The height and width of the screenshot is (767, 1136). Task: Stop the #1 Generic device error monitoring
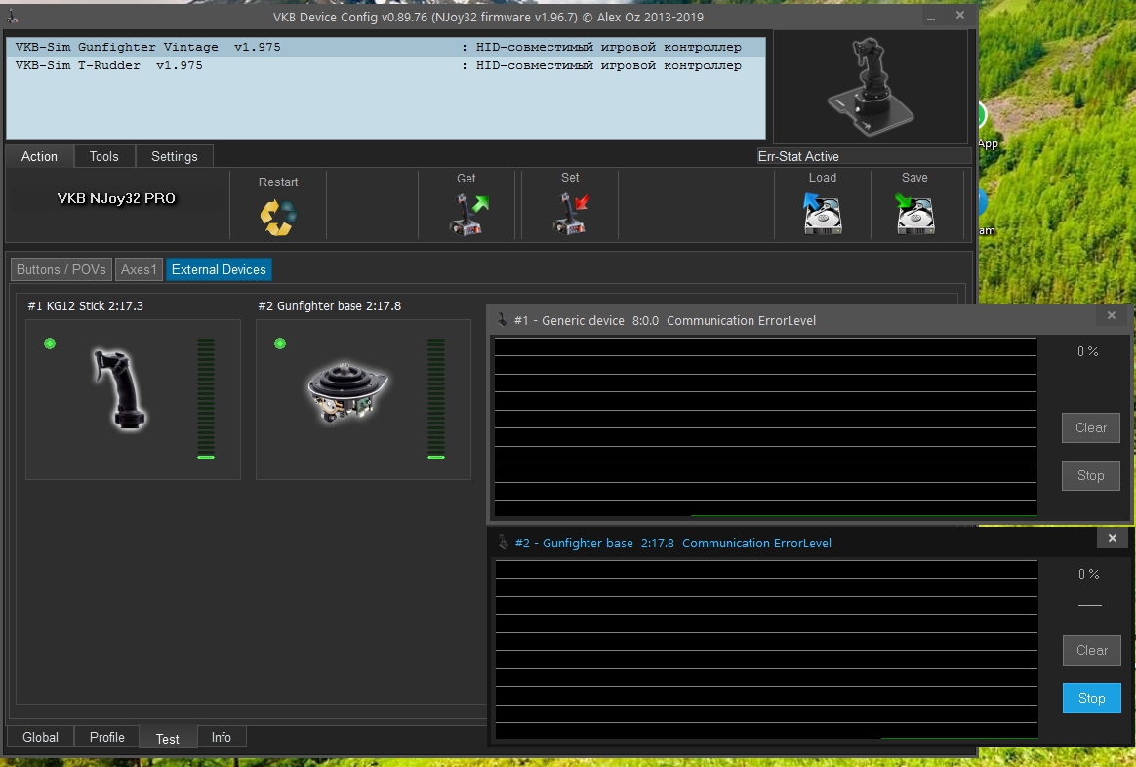click(x=1091, y=475)
